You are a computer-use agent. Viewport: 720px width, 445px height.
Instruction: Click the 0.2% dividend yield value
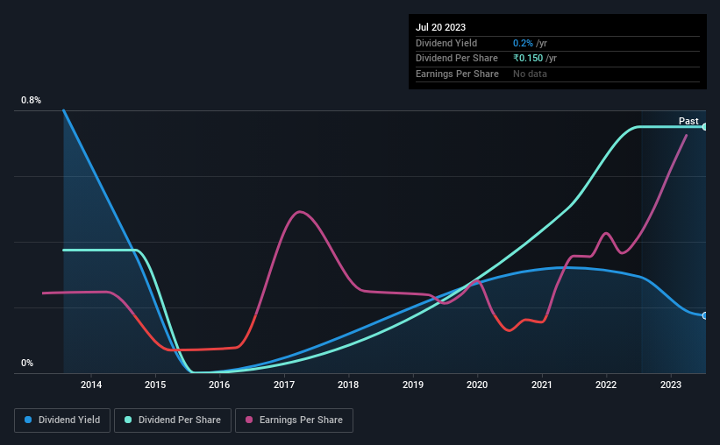(x=523, y=43)
